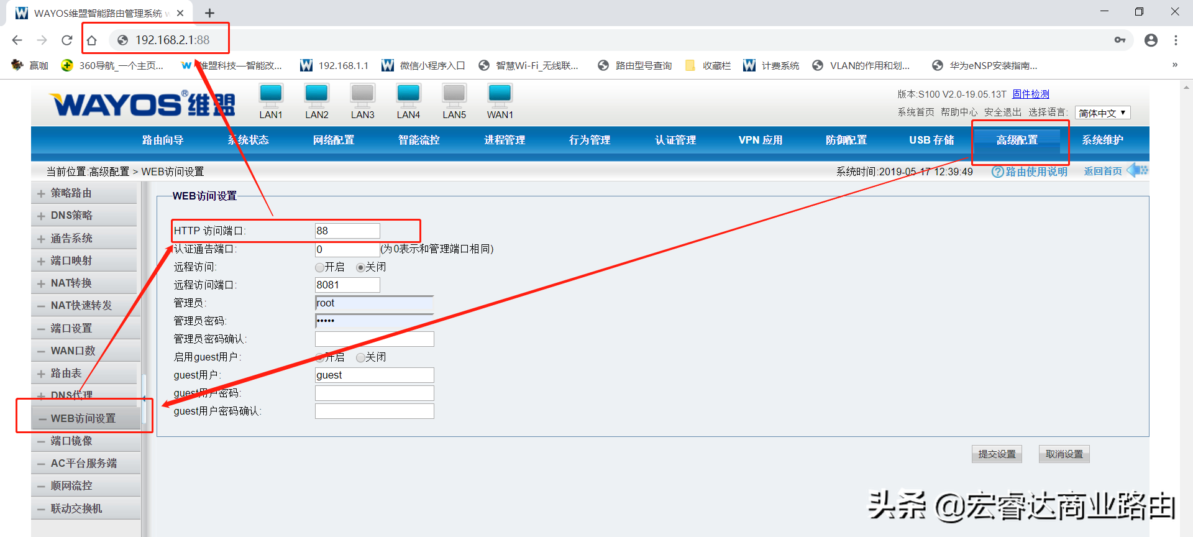Open the 行为管理 nav tab
The image size is (1193, 537).
click(x=590, y=140)
